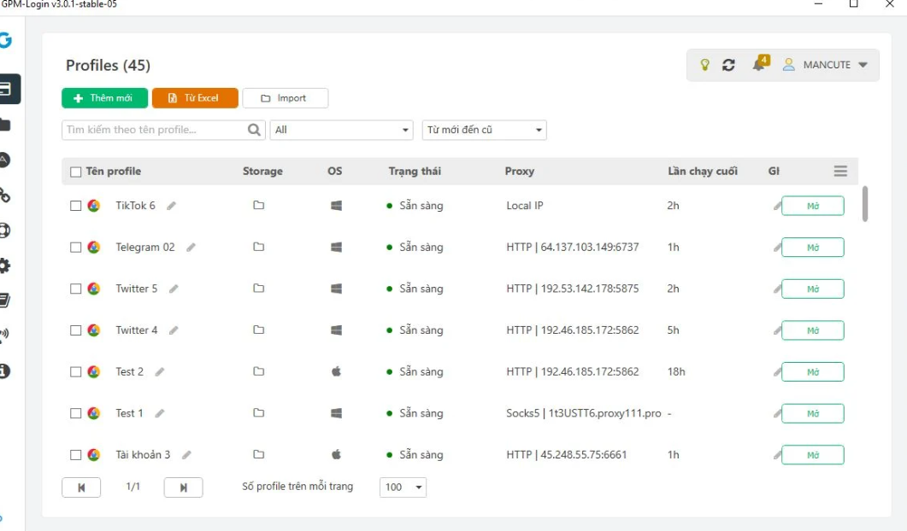Change profiles per page via the 100 dropdown
This screenshot has height=531, width=907.
pos(403,487)
